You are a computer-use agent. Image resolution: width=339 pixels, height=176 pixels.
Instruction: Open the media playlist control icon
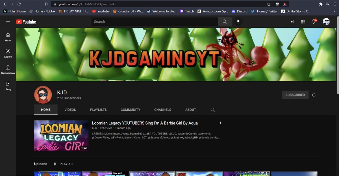[x=328, y=4]
